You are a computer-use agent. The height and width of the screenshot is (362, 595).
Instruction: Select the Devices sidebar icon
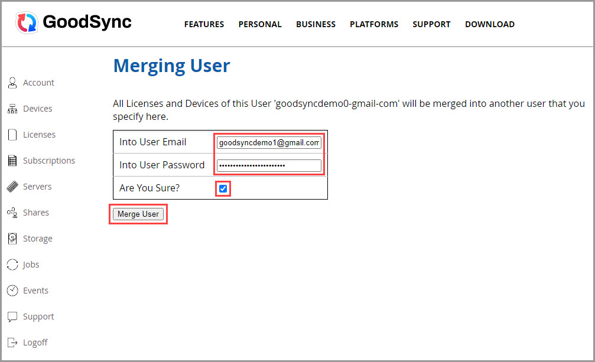12,108
